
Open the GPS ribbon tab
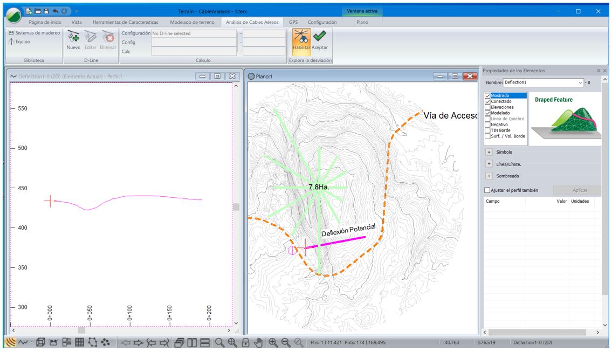click(293, 22)
